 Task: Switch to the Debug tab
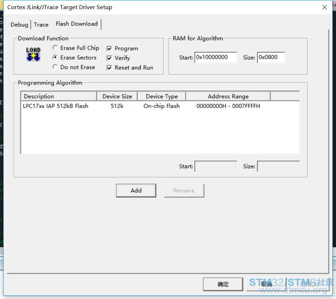click(19, 24)
